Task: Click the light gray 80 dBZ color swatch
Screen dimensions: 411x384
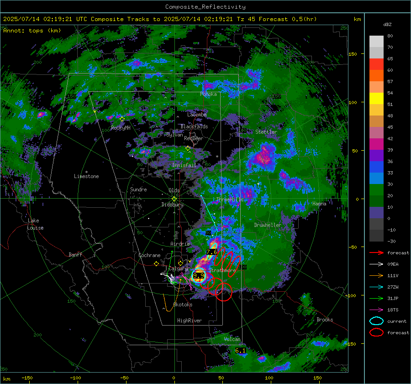Action: tap(376, 42)
